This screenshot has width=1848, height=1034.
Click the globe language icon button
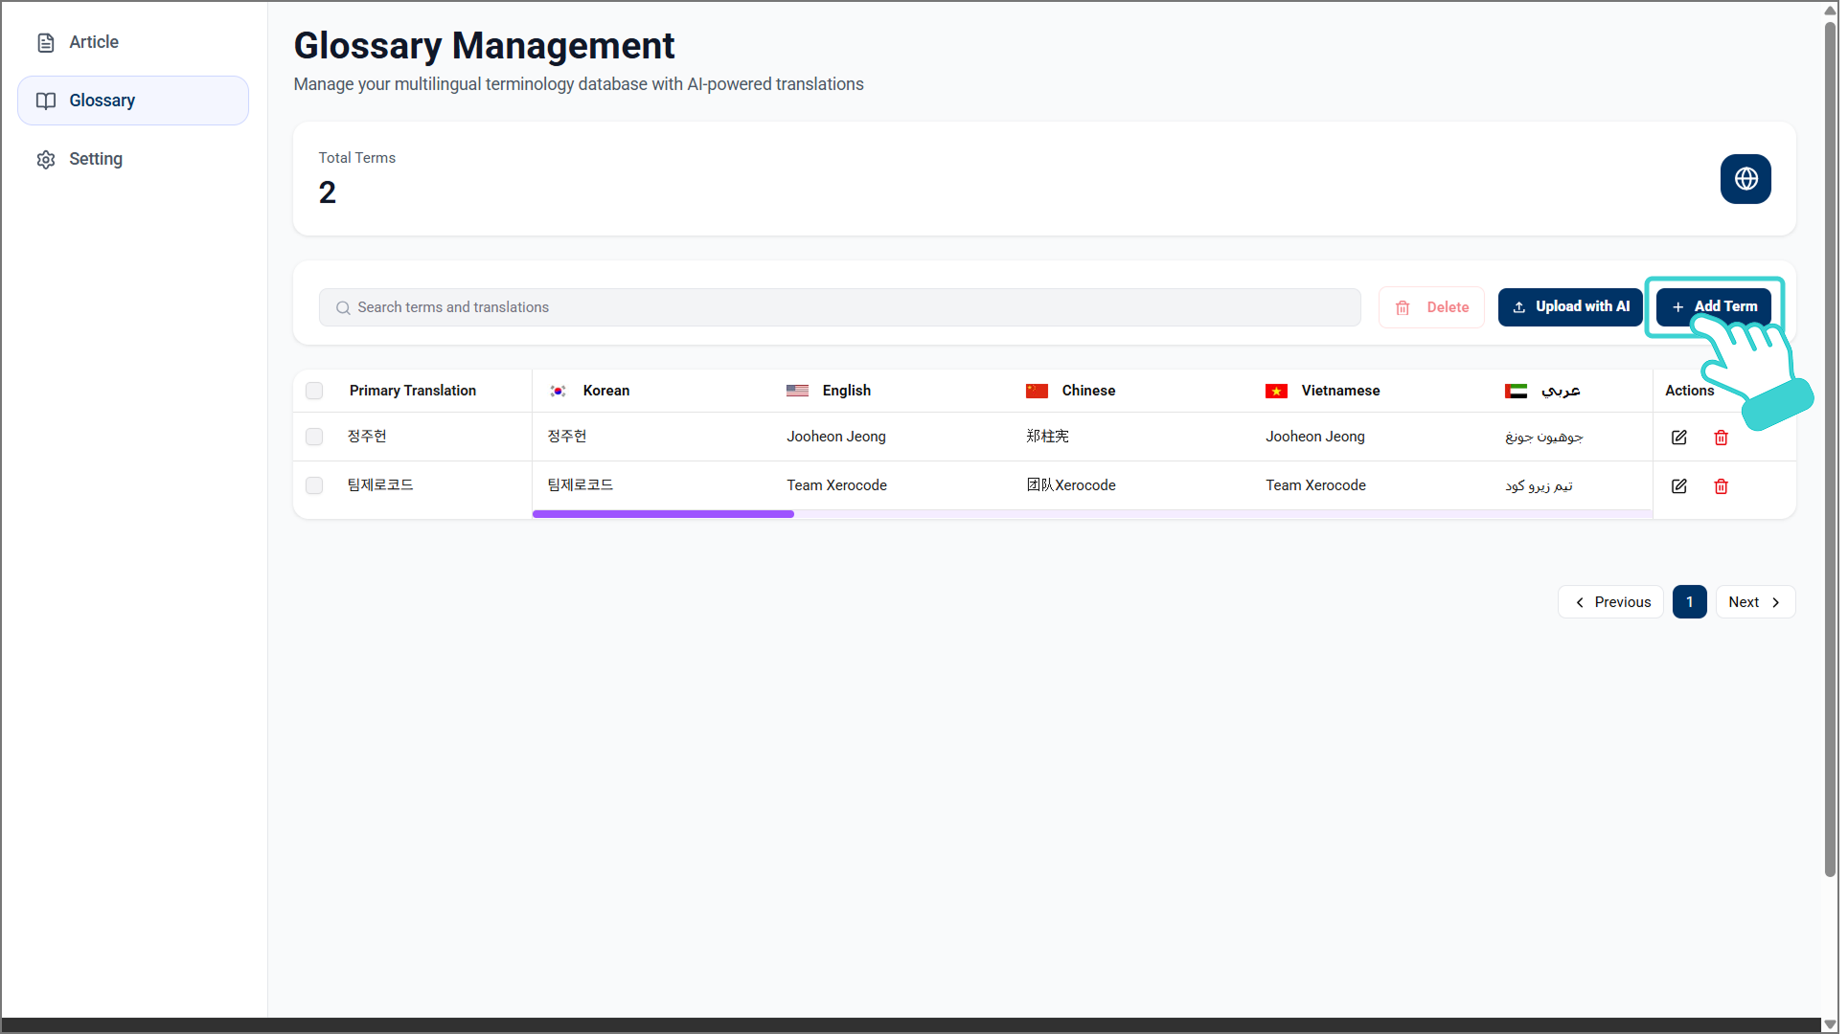click(1745, 179)
